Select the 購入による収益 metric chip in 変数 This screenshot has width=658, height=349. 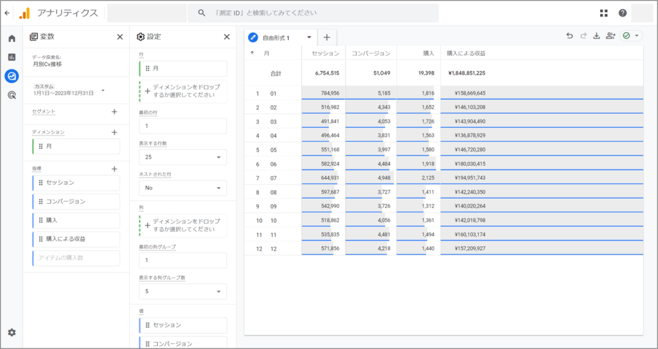tap(76, 239)
